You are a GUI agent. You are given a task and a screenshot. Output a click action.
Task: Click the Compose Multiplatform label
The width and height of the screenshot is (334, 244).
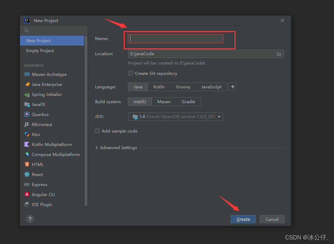(56, 155)
